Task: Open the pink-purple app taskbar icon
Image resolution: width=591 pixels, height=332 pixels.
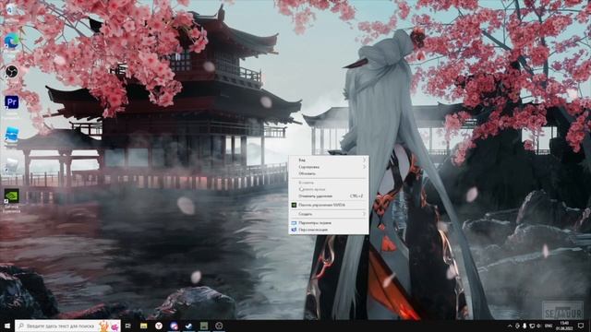Action: pos(174,326)
